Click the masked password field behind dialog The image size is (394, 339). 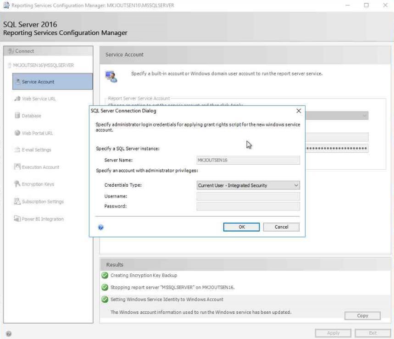337,148
